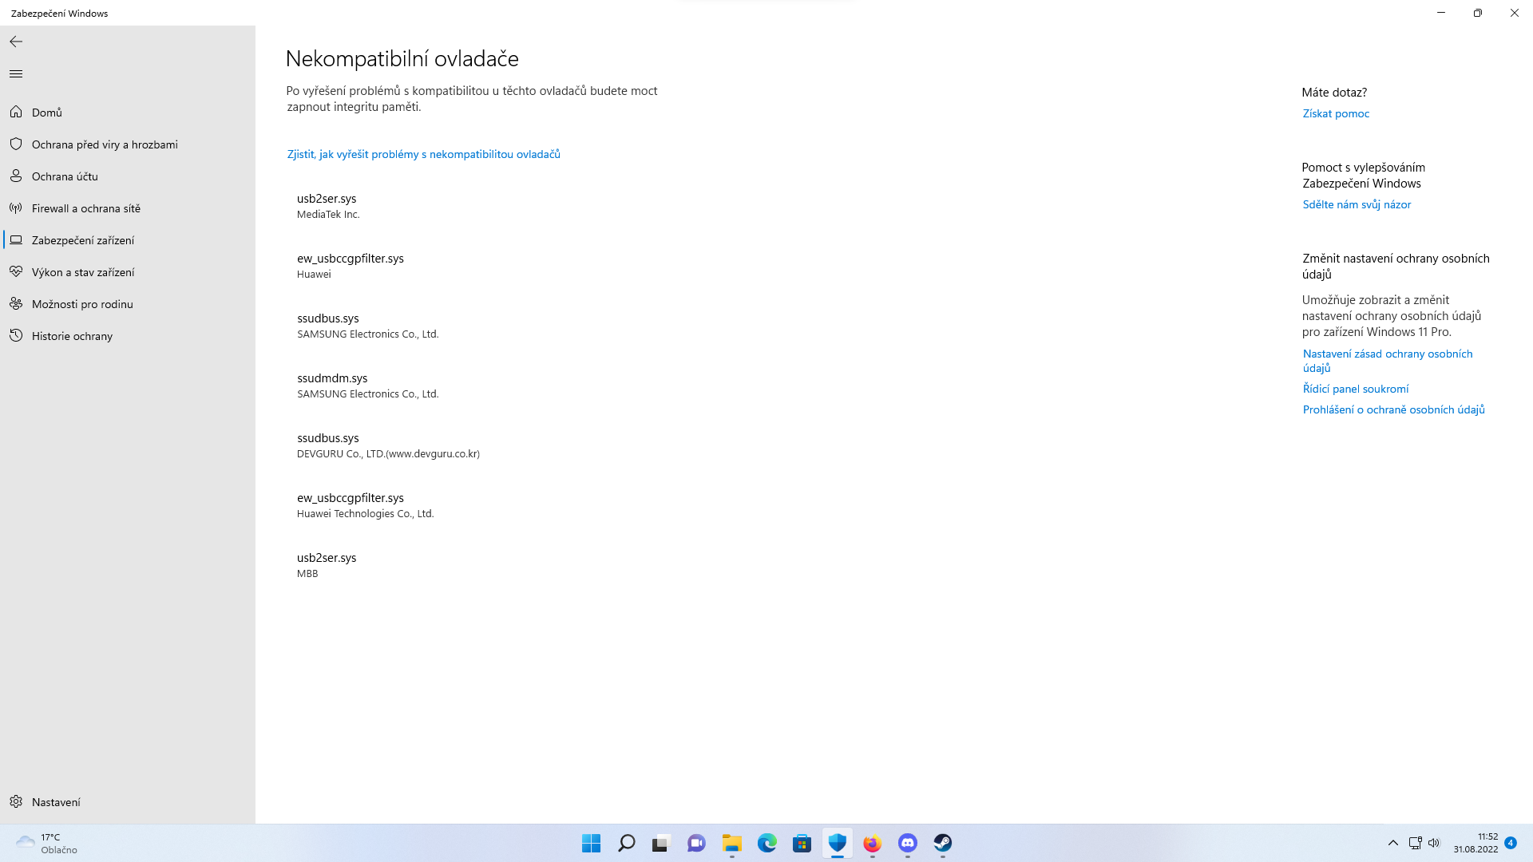Open Firefox from the taskbar
1533x862 pixels.
(872, 843)
